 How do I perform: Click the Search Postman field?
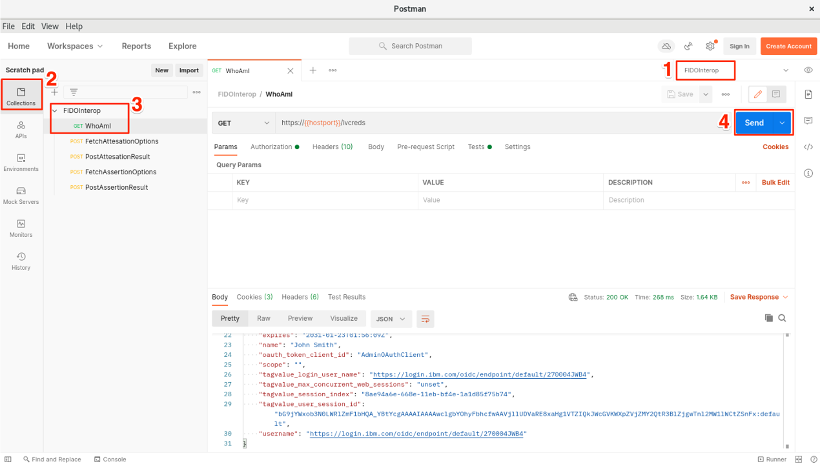point(410,46)
